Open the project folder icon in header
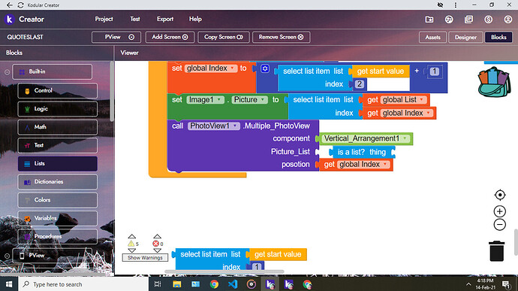 click(429, 20)
